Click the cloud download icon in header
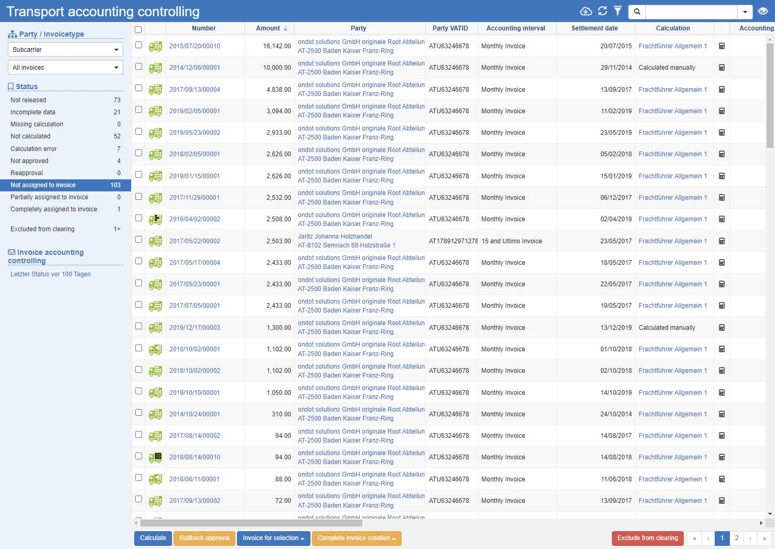775x549 pixels. (586, 12)
